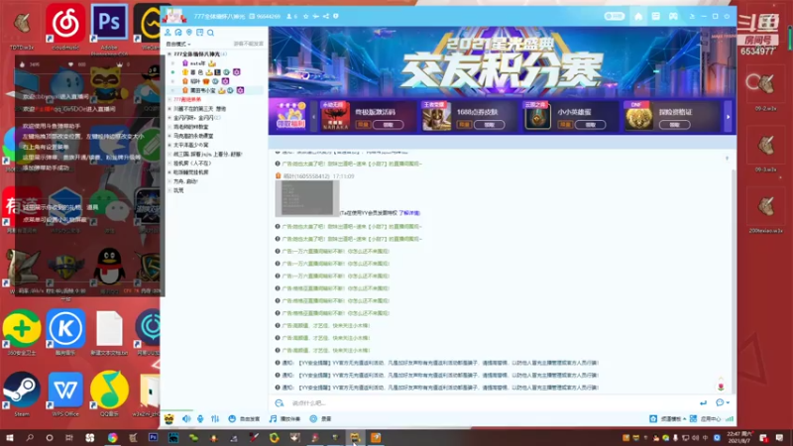Show previous banner cards with left arrow
Image resolution: width=793 pixels, height=446 pixels.
(x=313, y=117)
